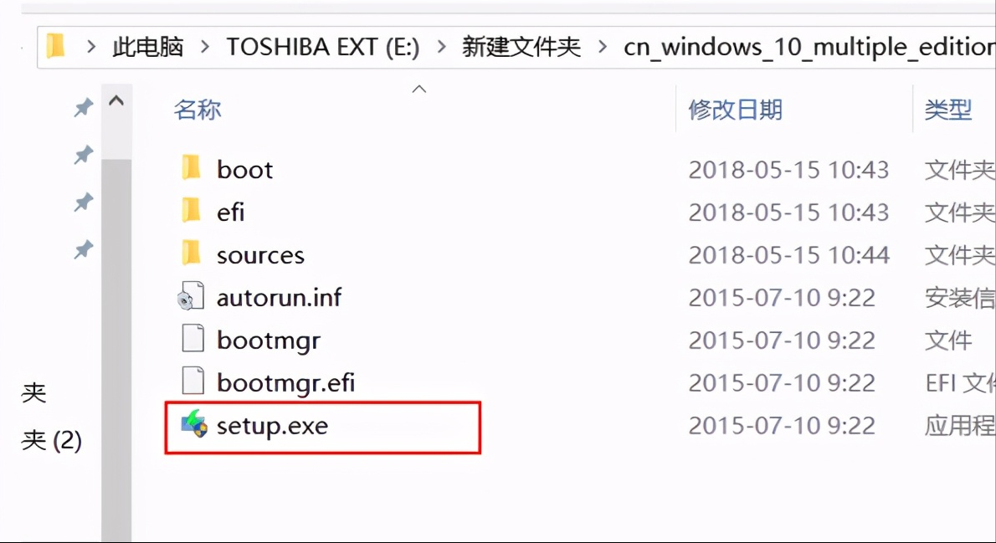
Task: Select the bootmgr file
Action: (268, 339)
